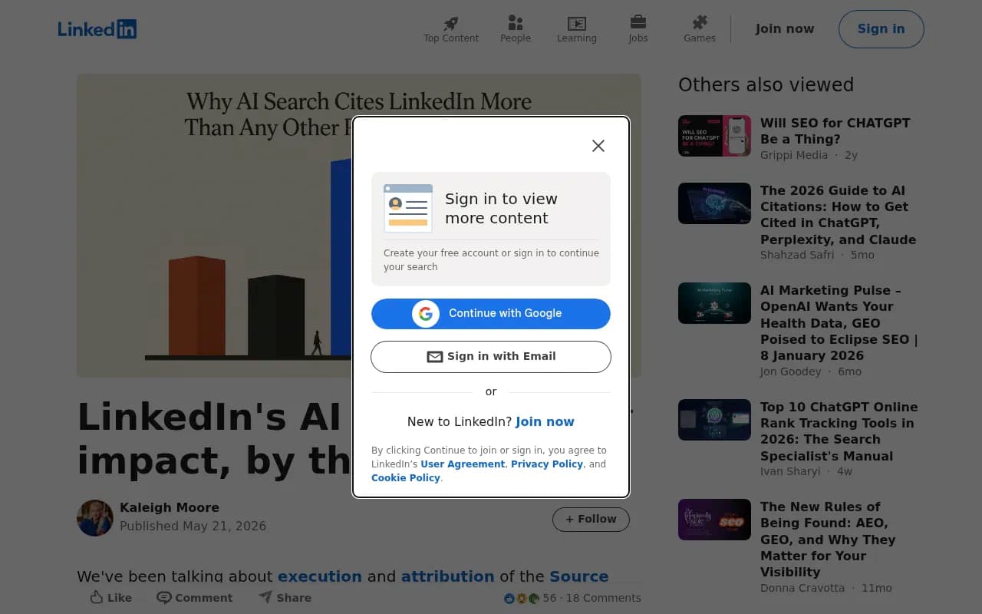Click Join now in dialog
Viewport: 982px width, 614px height.
tap(545, 421)
